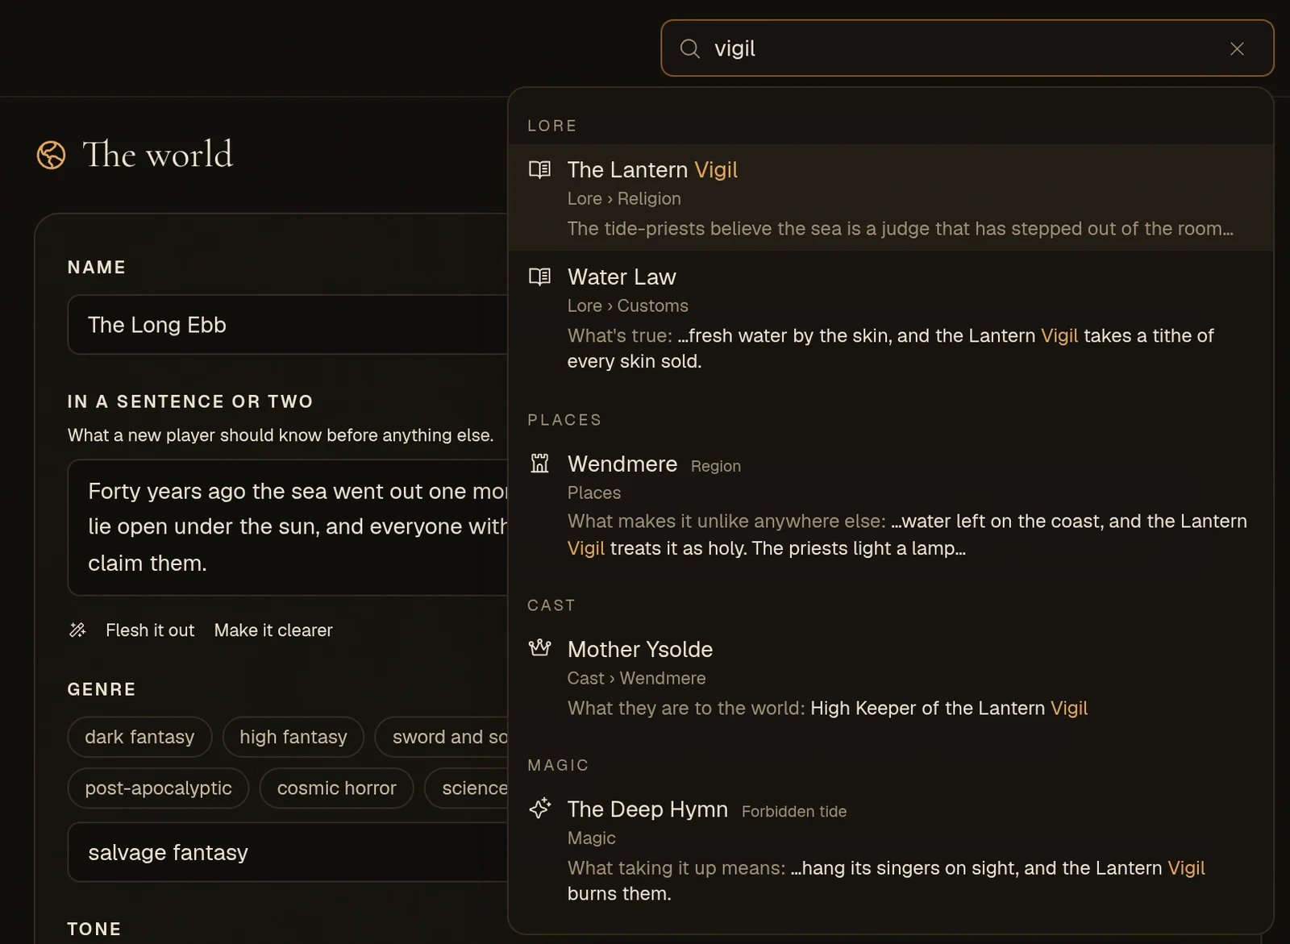Image resolution: width=1290 pixels, height=944 pixels.
Task: Click the sparkle icon beside The Deep Hymn
Action: pos(539,808)
